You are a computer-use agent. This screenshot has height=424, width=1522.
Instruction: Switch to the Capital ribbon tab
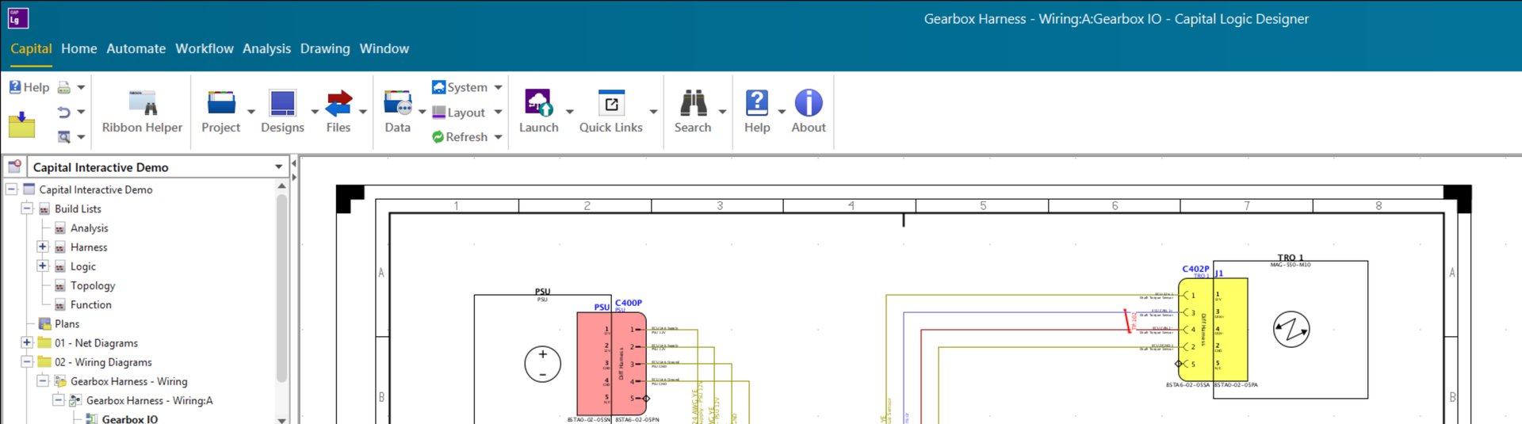point(31,48)
